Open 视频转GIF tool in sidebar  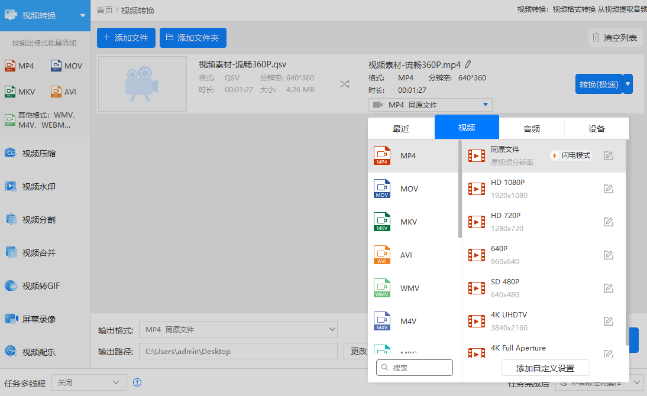pos(40,286)
